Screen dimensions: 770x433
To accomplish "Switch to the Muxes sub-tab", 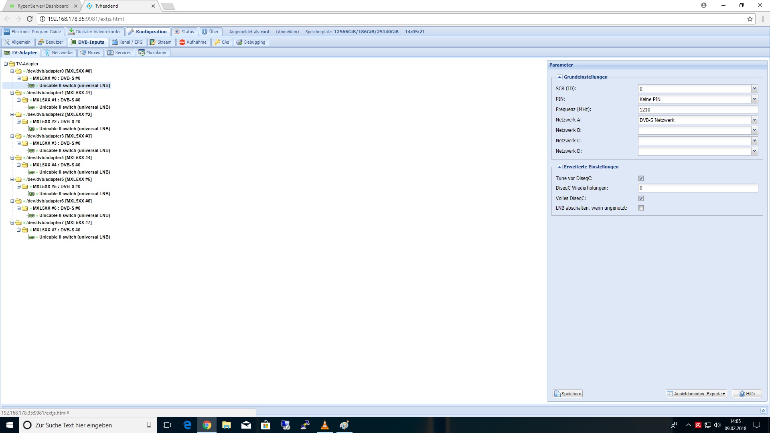I will [x=90, y=53].
